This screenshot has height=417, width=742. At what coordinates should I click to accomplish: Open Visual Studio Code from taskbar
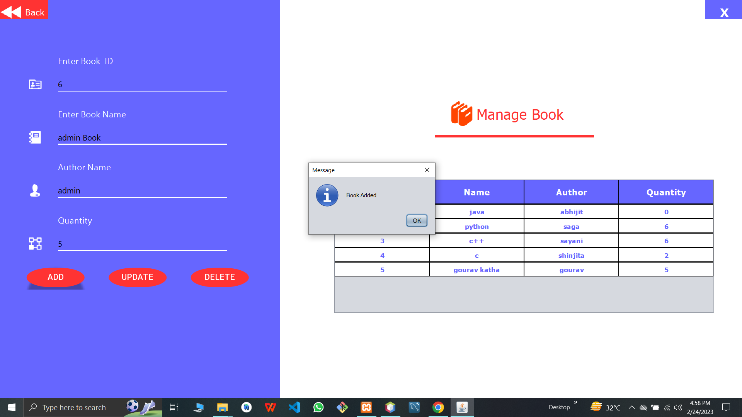294,407
